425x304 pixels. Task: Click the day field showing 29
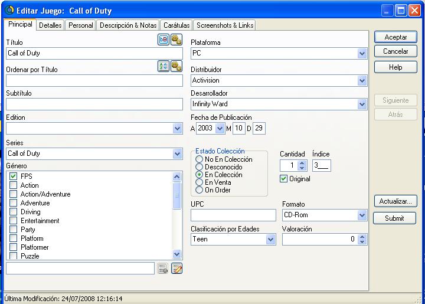coord(259,128)
